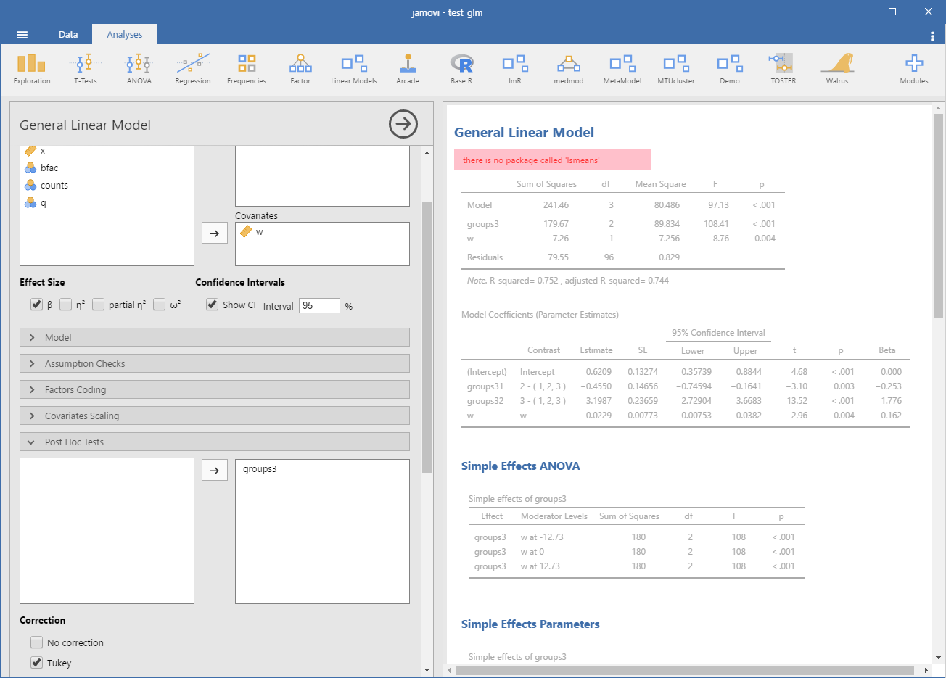Toggle the ω² effect size checkbox
This screenshot has width=946, height=678.
click(x=160, y=305)
